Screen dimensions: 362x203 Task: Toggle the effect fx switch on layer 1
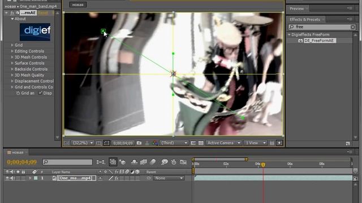click(x=117, y=178)
